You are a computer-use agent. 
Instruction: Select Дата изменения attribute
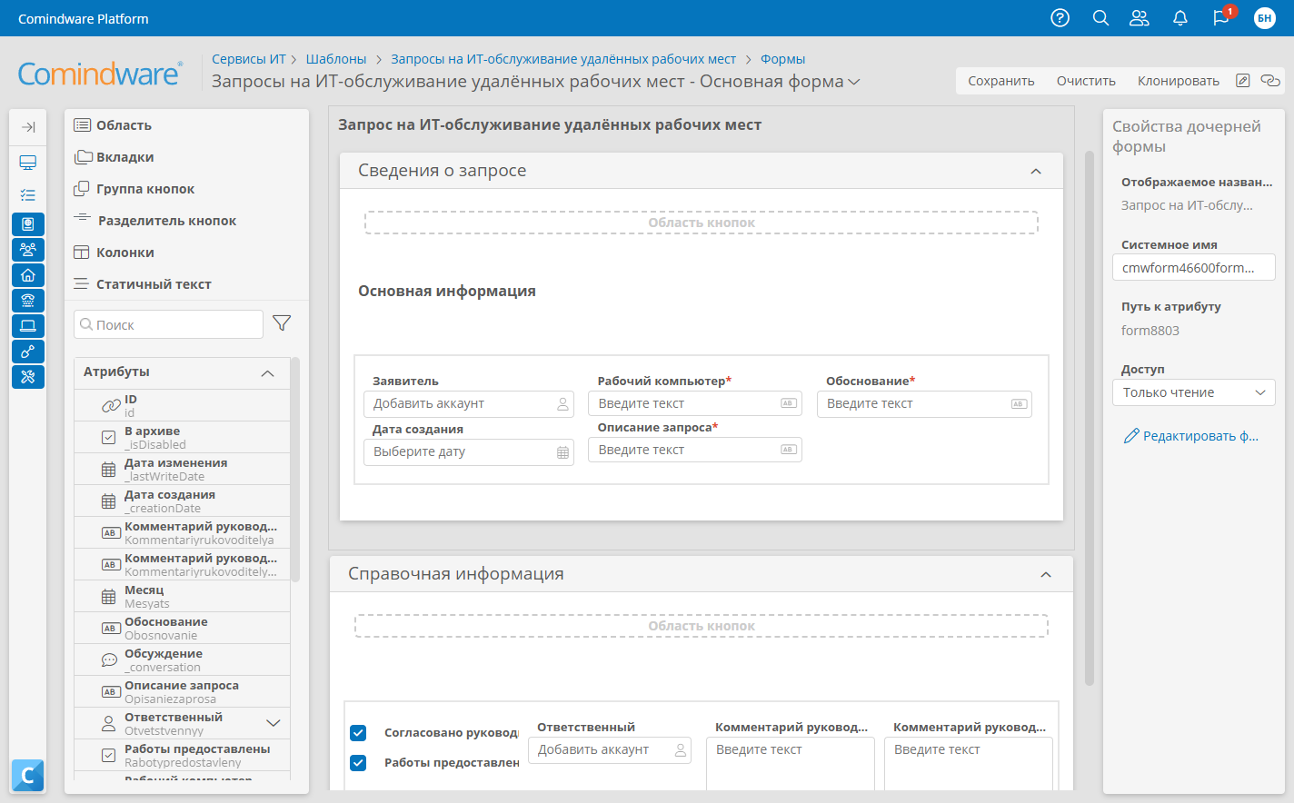click(182, 469)
